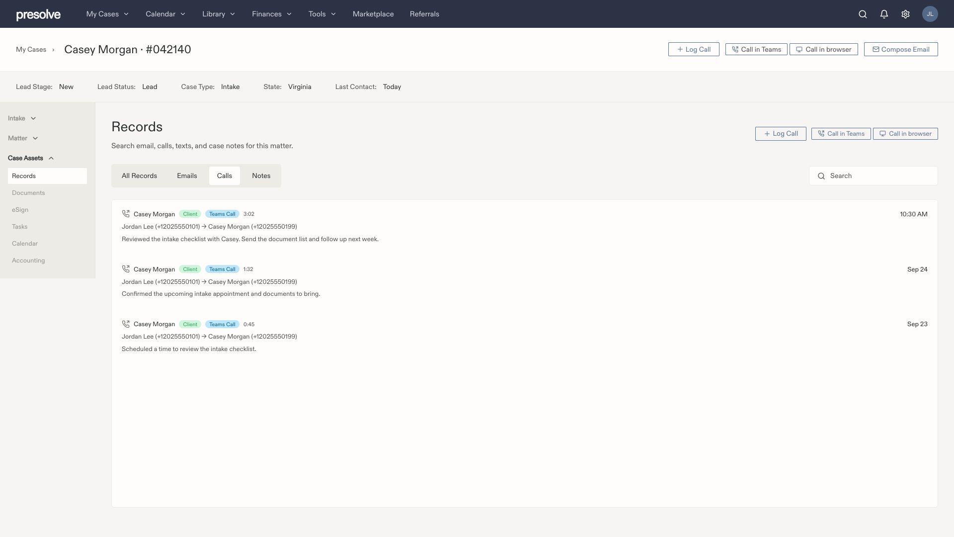Click the magnifier icon in Records search
954x537 pixels.
821,176
